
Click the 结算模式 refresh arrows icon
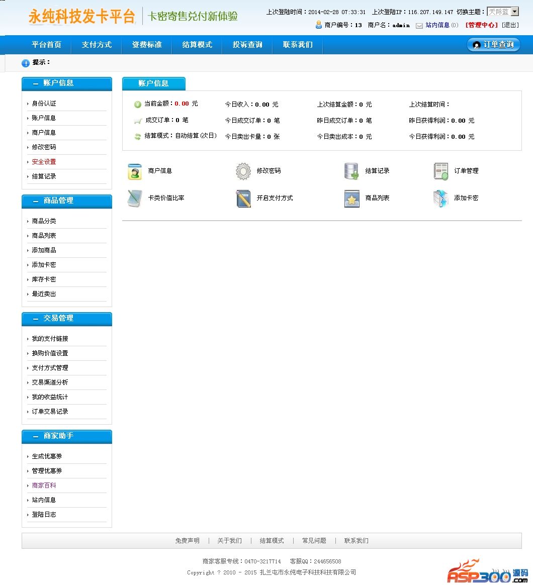pos(138,137)
